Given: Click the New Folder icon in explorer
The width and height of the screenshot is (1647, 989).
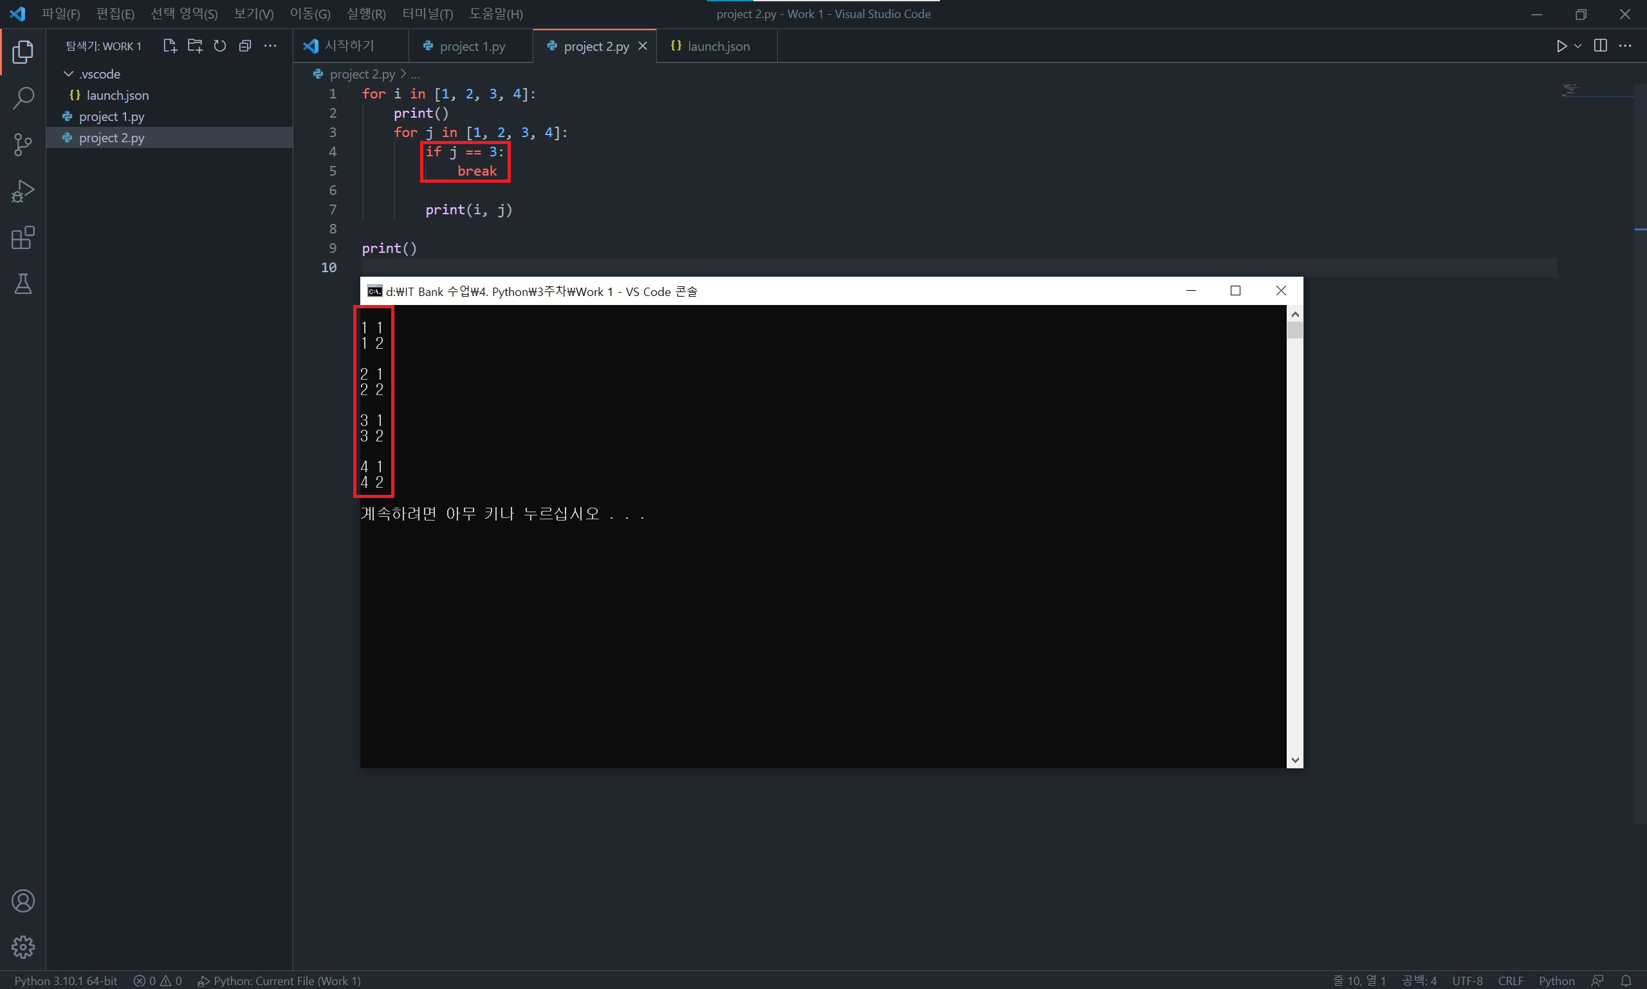Looking at the screenshot, I should click(x=194, y=46).
